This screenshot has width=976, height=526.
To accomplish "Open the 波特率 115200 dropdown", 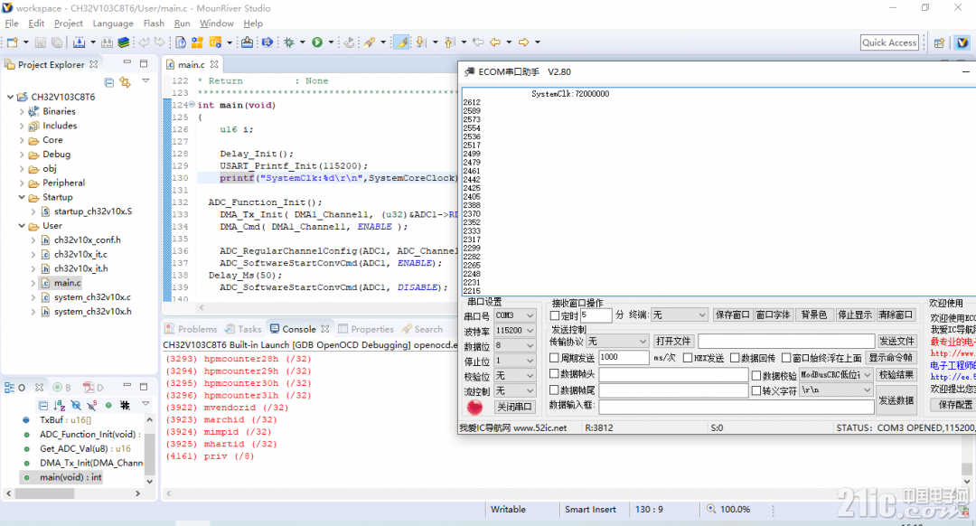I will (x=515, y=331).
